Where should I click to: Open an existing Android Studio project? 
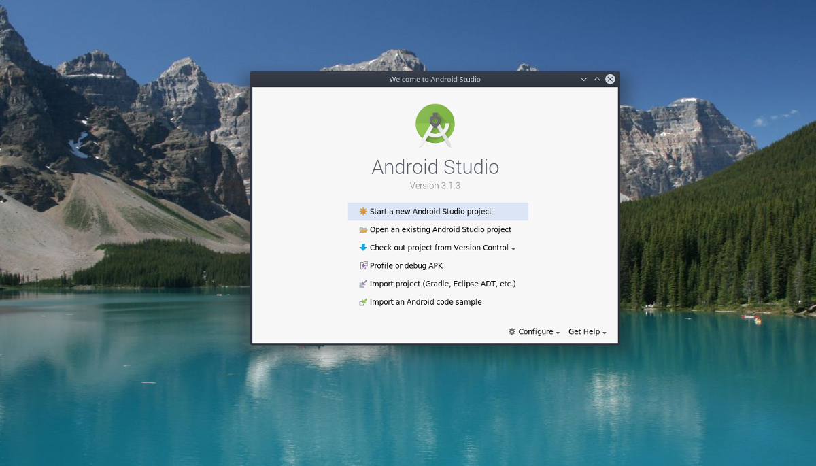[438, 230]
